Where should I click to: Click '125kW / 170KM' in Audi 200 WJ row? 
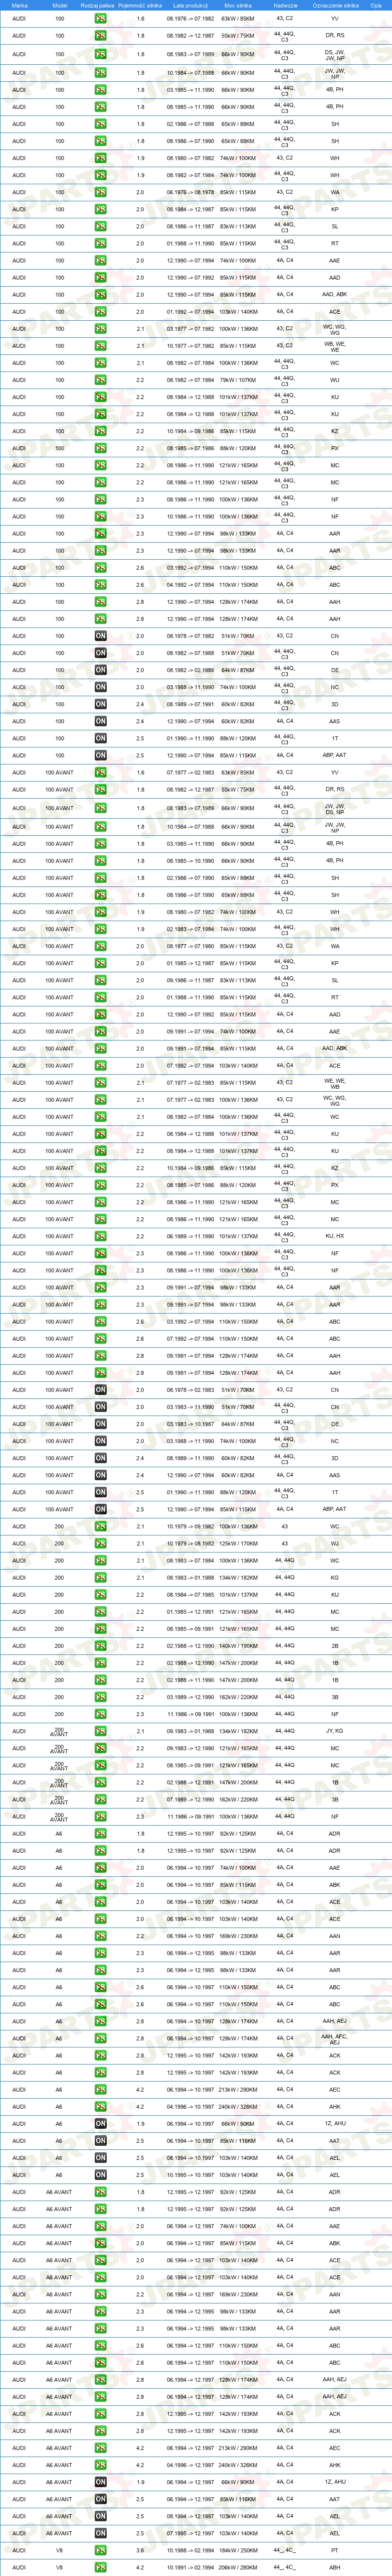(239, 1543)
